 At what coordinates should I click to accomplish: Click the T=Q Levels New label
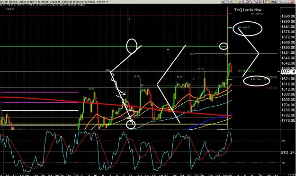(x=248, y=10)
